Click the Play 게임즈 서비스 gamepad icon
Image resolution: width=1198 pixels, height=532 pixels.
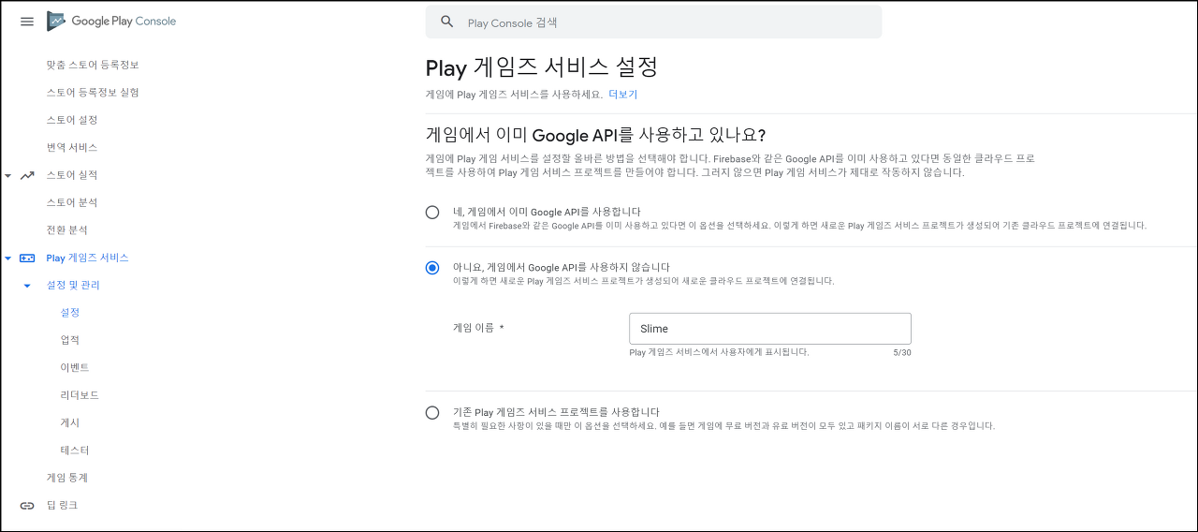(x=27, y=258)
